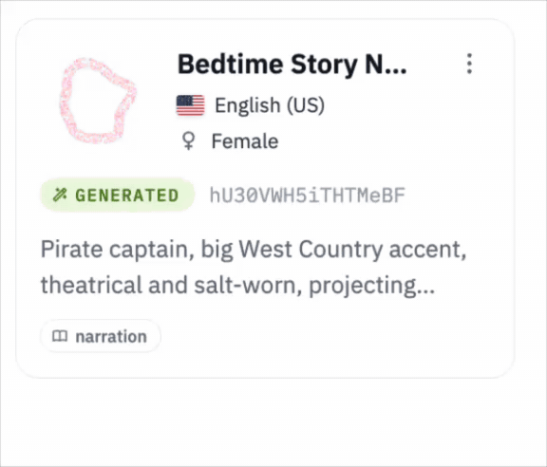Click the female gender symbol icon
The width and height of the screenshot is (547, 467).
(188, 140)
